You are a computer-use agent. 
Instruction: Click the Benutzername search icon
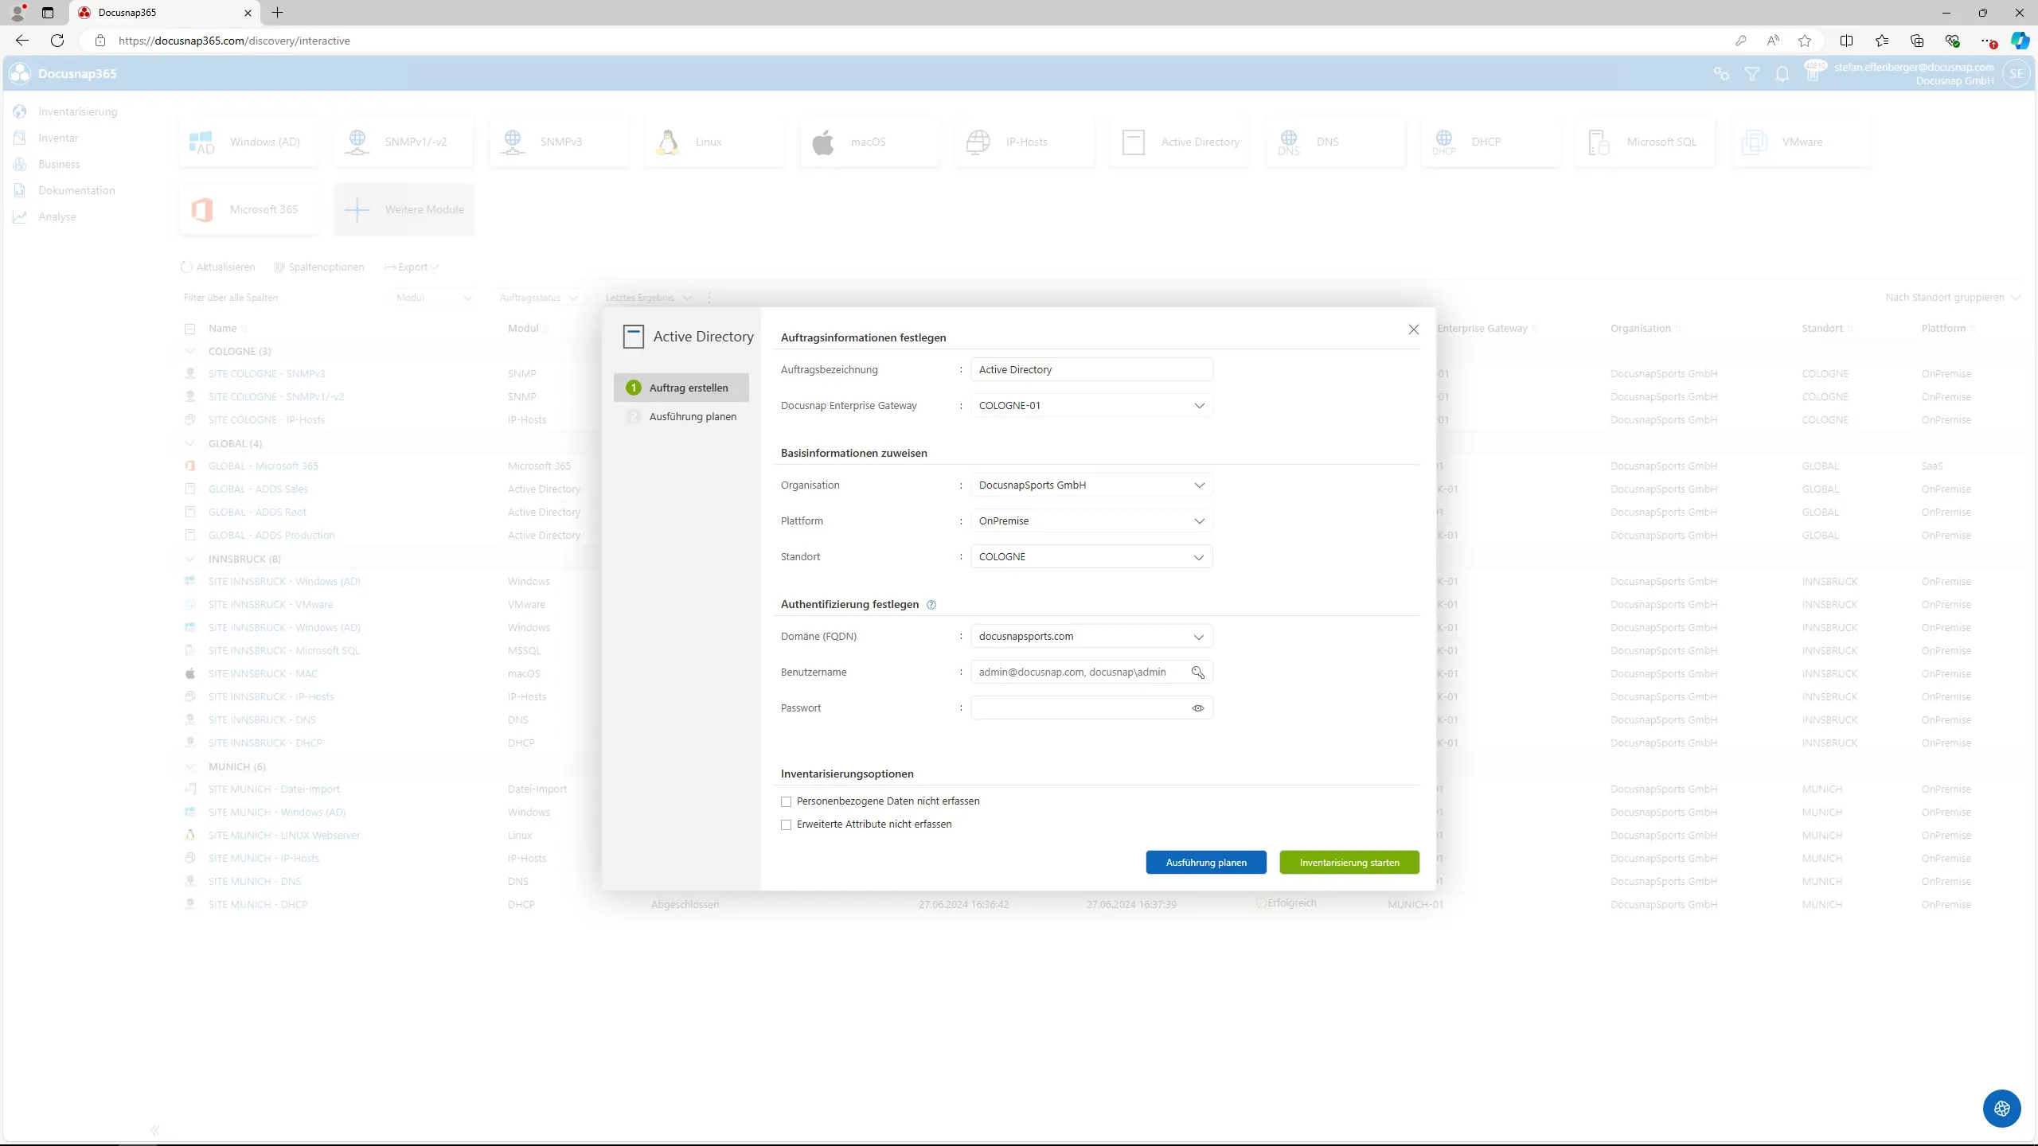coord(1197,672)
